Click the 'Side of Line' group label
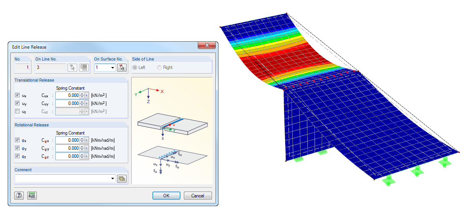468x218 pixels. [143, 59]
